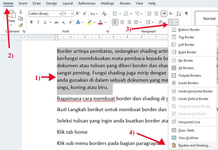Toggle align left paragraph button
This screenshot has width=218, height=150.
[115, 22]
